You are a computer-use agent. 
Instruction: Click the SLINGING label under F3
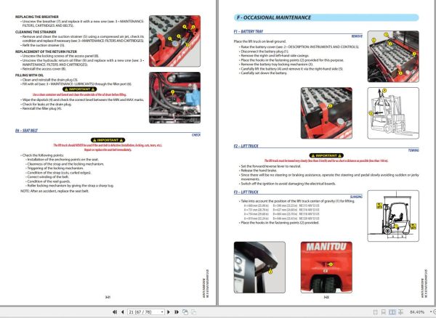pos(356,197)
